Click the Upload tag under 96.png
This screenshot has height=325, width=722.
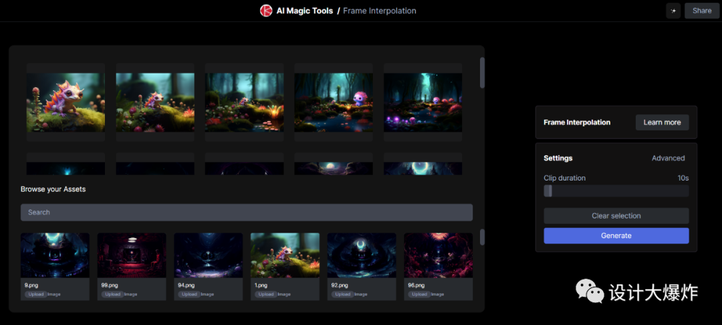pyautogui.click(x=419, y=294)
